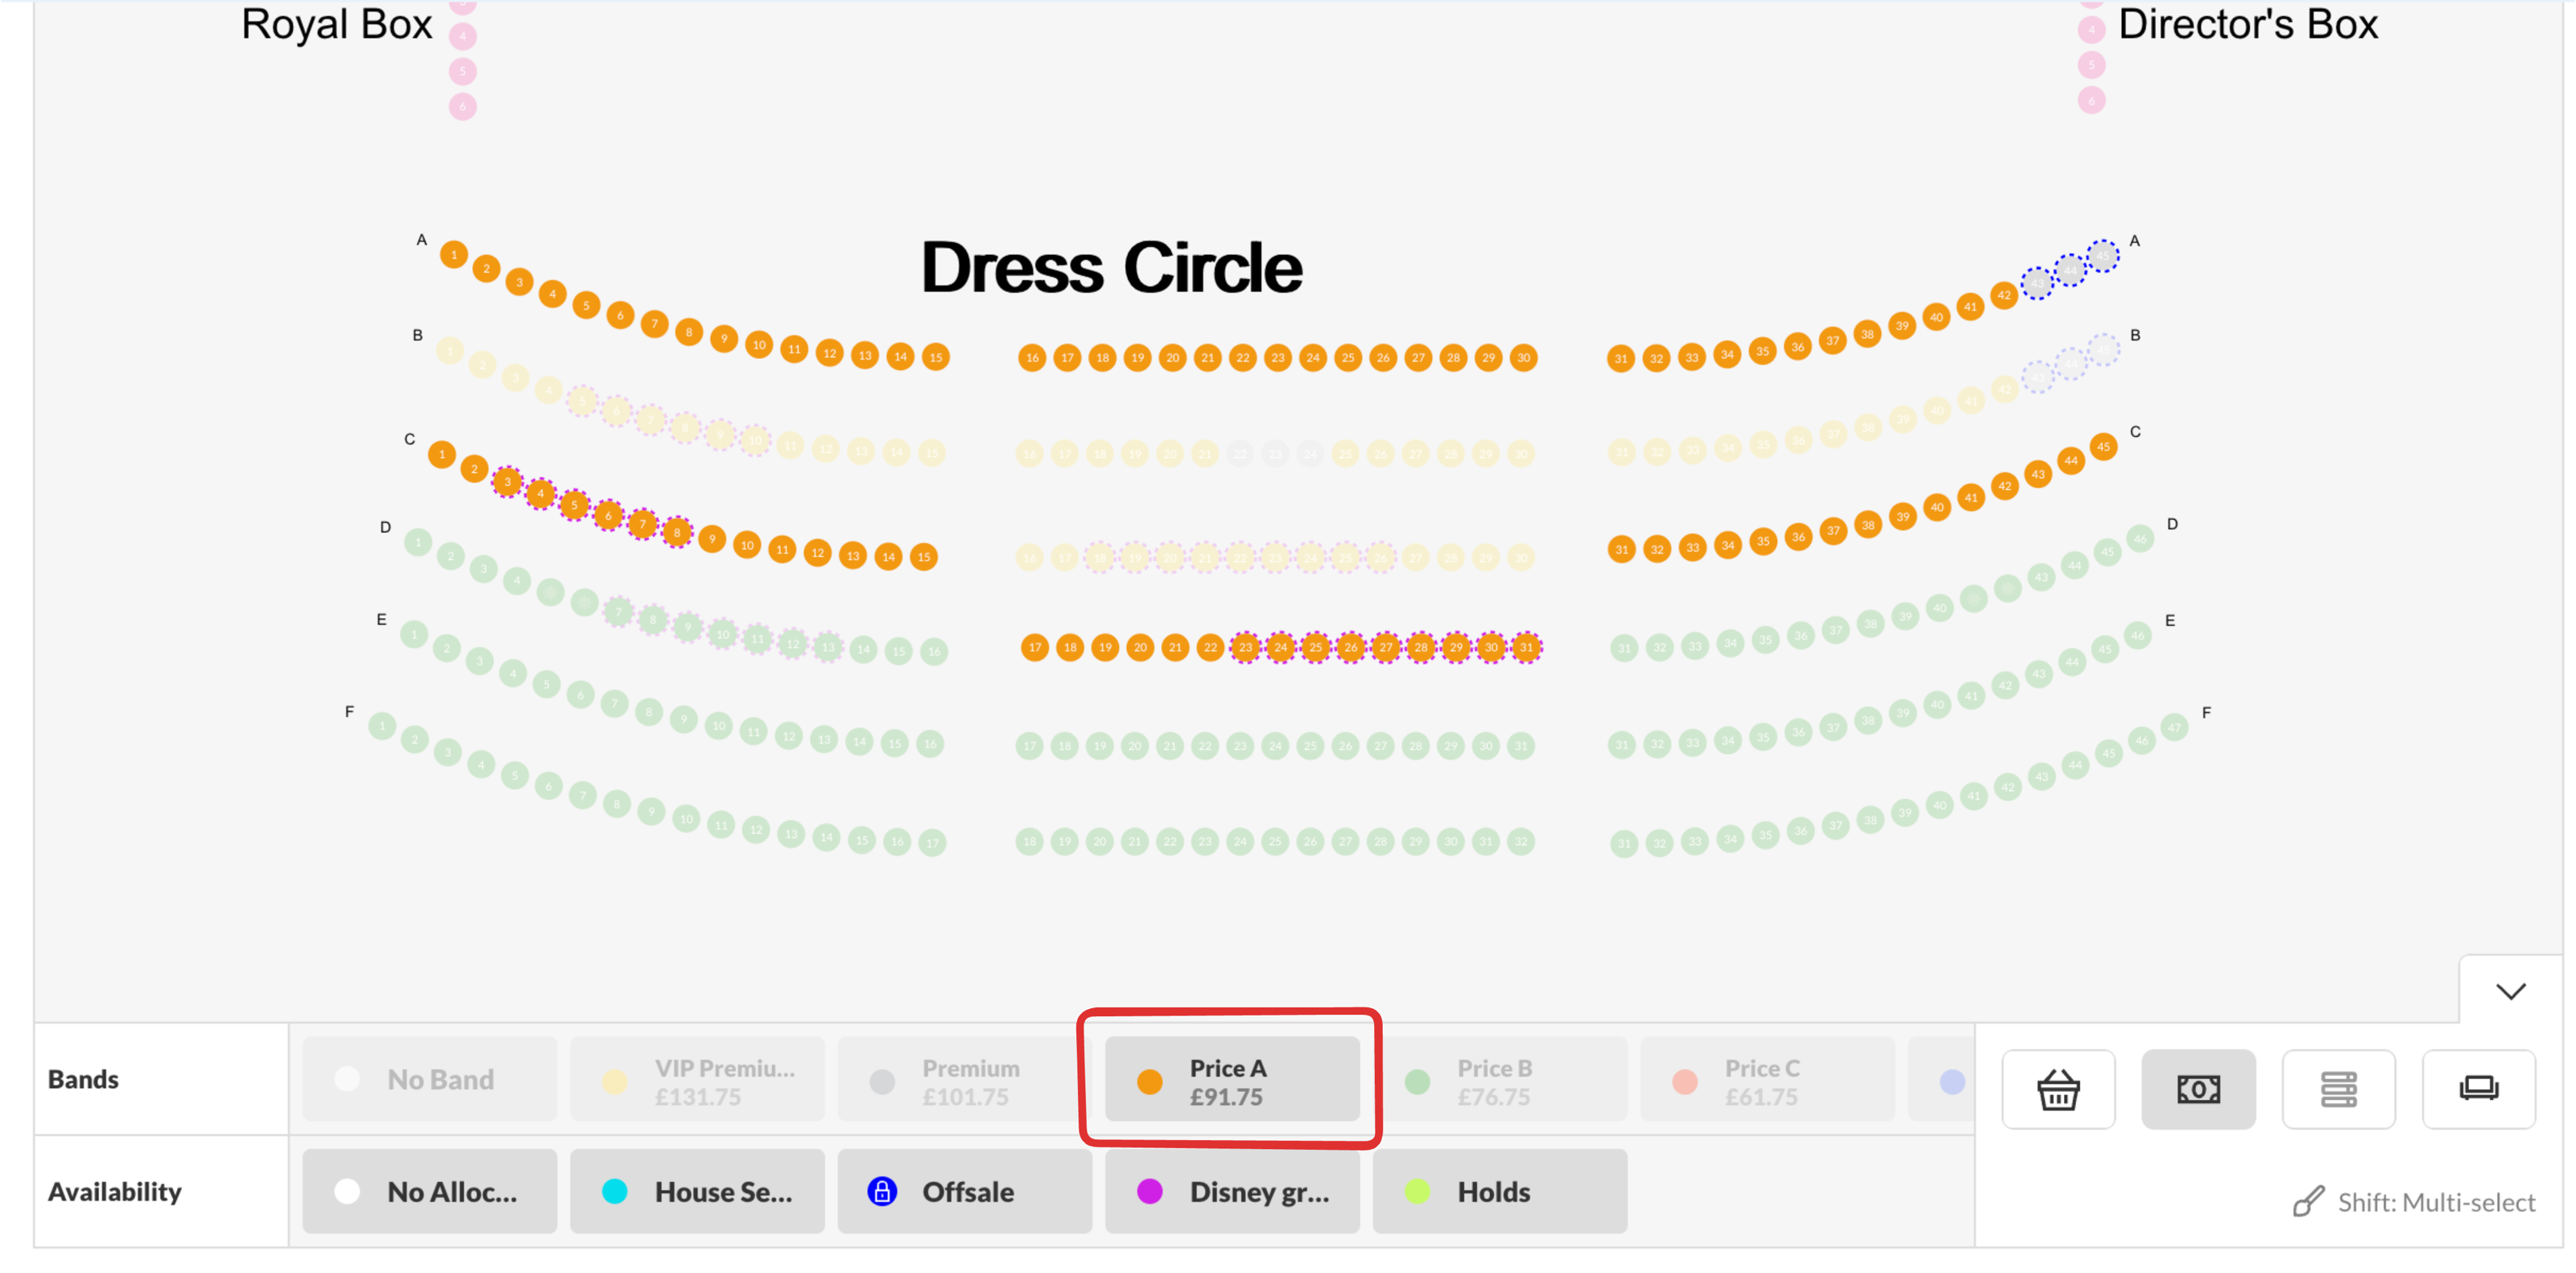Switch to the stacked list view icon
The image size is (2576, 1273).
(2338, 1088)
